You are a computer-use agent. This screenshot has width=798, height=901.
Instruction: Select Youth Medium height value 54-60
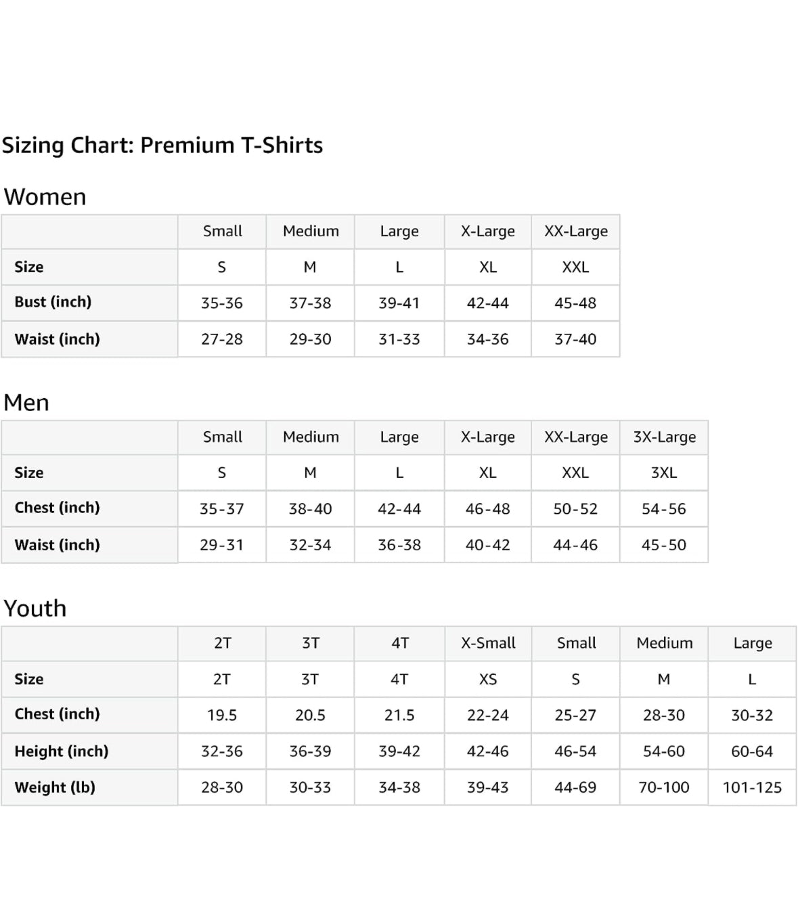(x=664, y=751)
